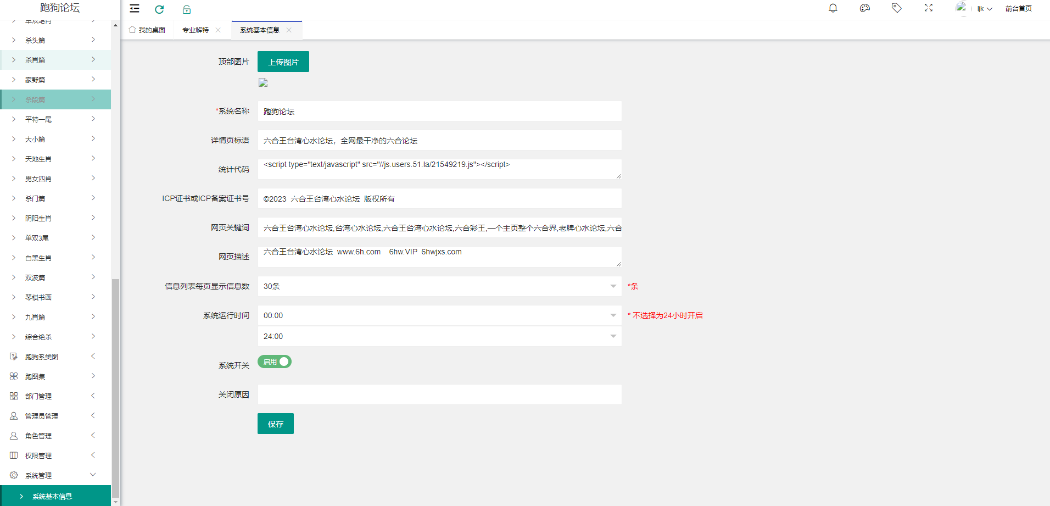Viewport: 1050px width, 506px height.
Task: Click the lock screen icon
Action: coord(187,9)
